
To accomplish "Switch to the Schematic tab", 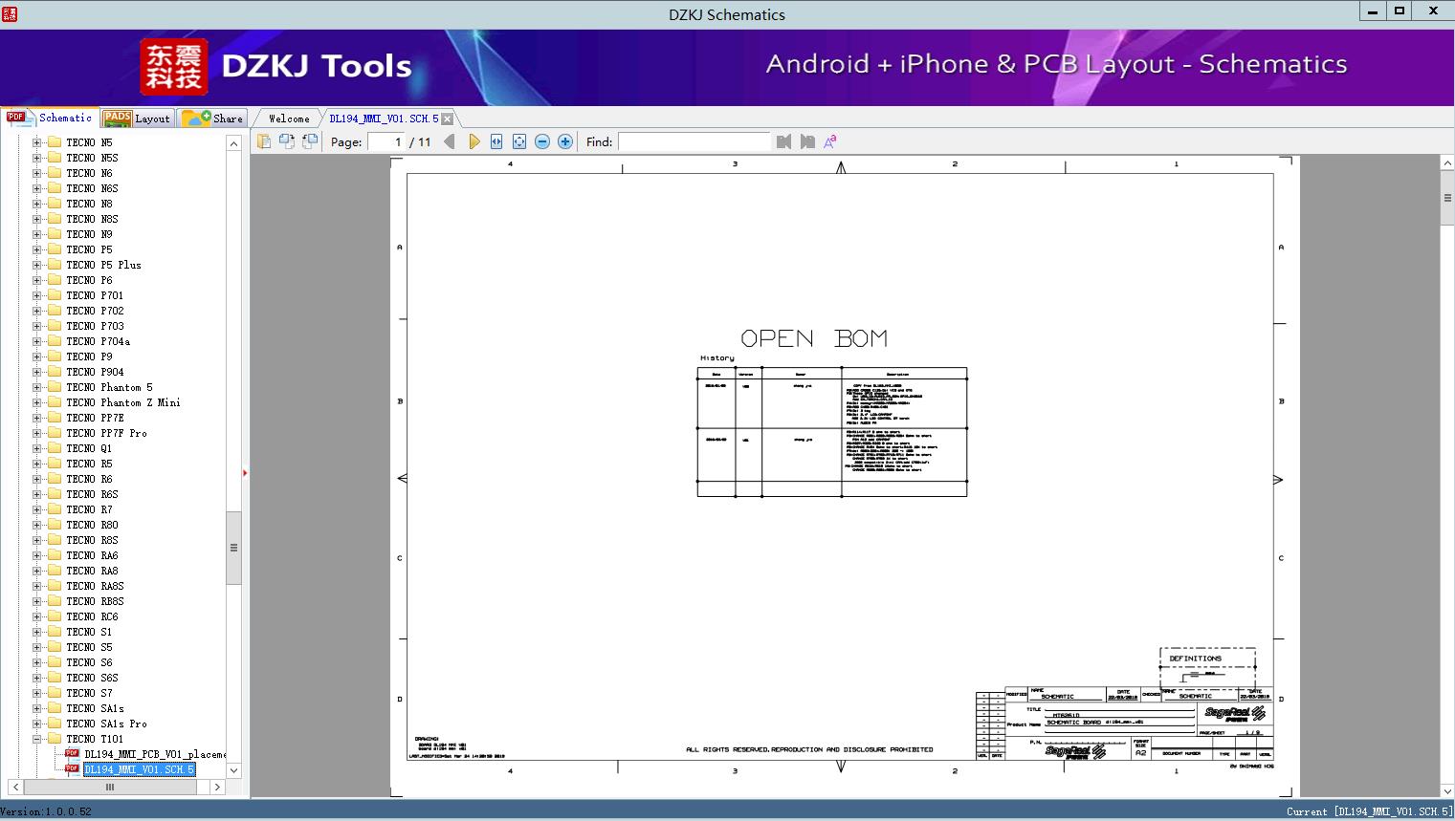I will [50, 118].
